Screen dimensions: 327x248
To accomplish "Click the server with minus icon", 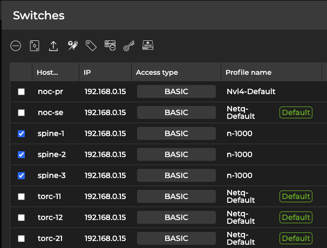I will (110, 46).
